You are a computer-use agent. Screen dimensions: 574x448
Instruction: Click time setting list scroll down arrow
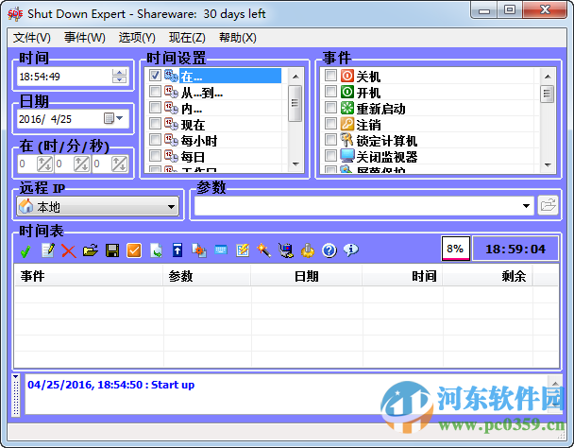point(295,164)
